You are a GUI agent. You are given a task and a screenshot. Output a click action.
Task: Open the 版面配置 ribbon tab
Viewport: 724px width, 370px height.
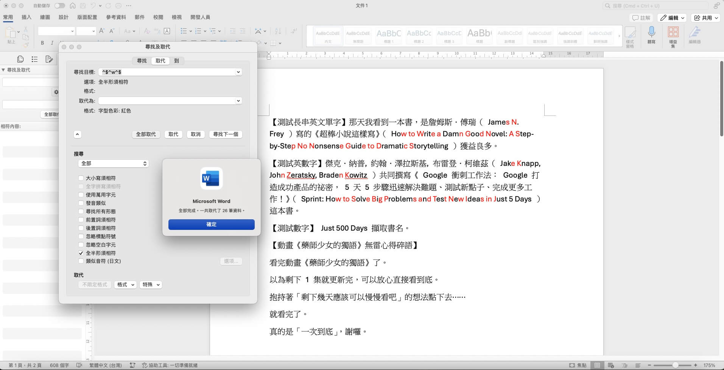click(x=87, y=17)
